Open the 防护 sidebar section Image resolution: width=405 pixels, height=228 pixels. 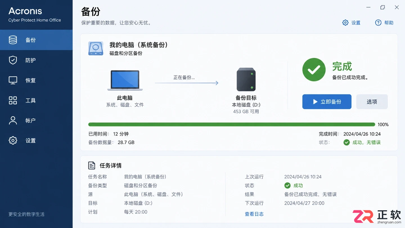[x=36, y=60]
